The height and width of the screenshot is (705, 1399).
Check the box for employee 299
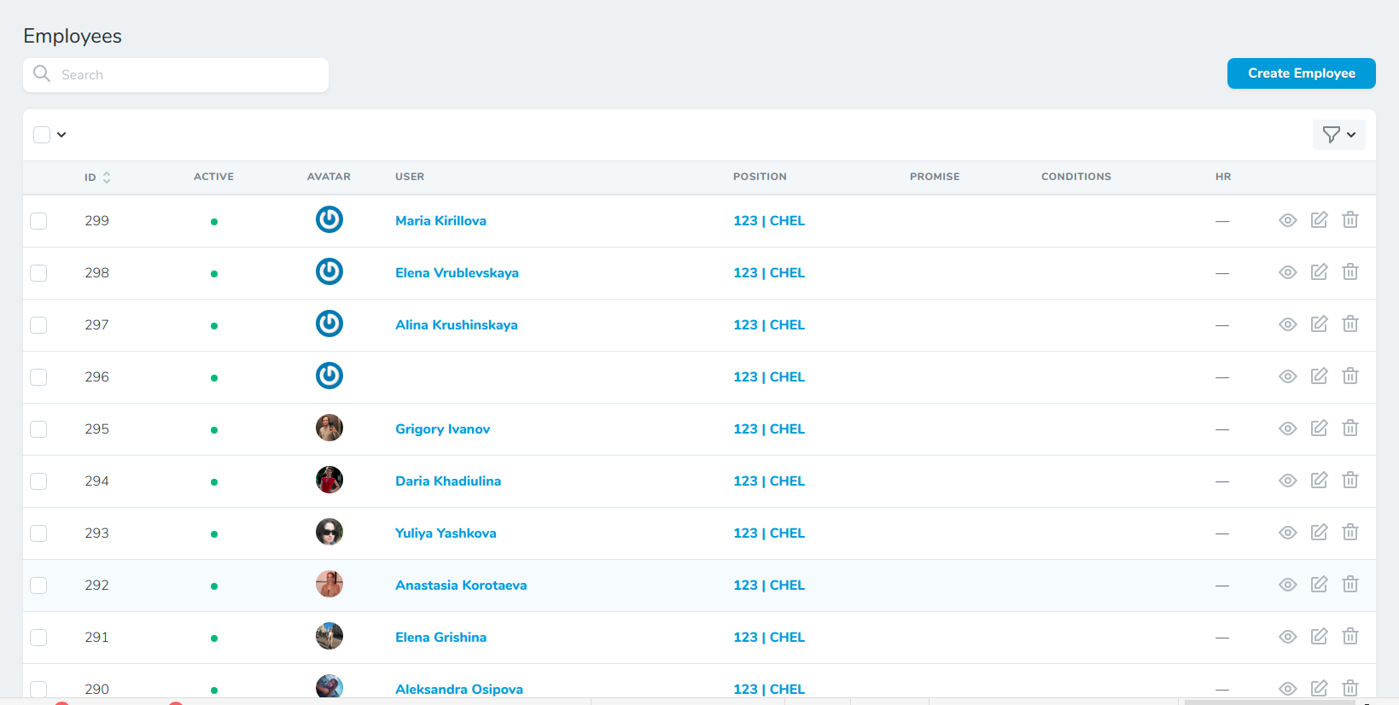click(x=38, y=221)
